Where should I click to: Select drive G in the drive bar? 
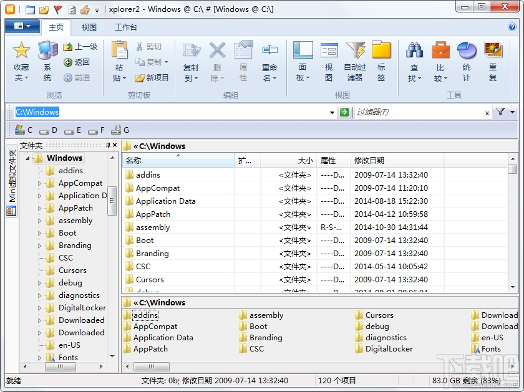120,130
